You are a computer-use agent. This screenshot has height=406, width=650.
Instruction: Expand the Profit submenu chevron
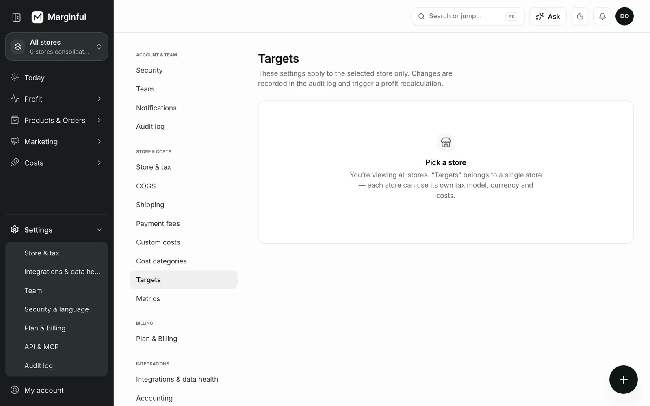click(x=99, y=99)
